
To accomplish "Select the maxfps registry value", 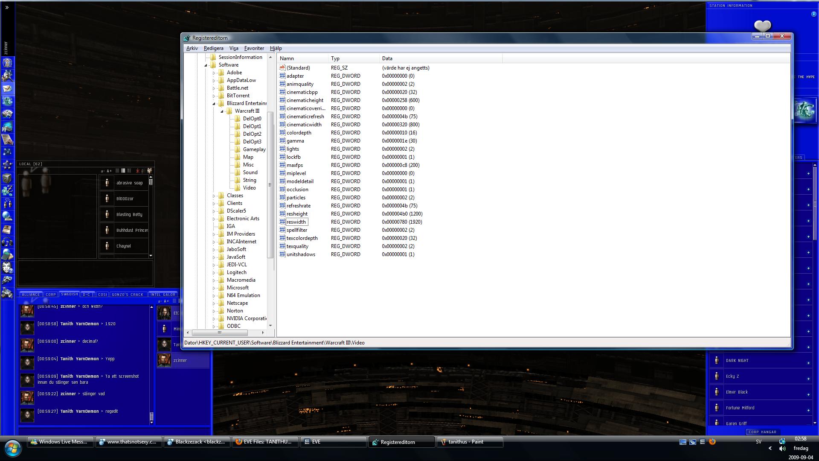I will pos(294,165).
